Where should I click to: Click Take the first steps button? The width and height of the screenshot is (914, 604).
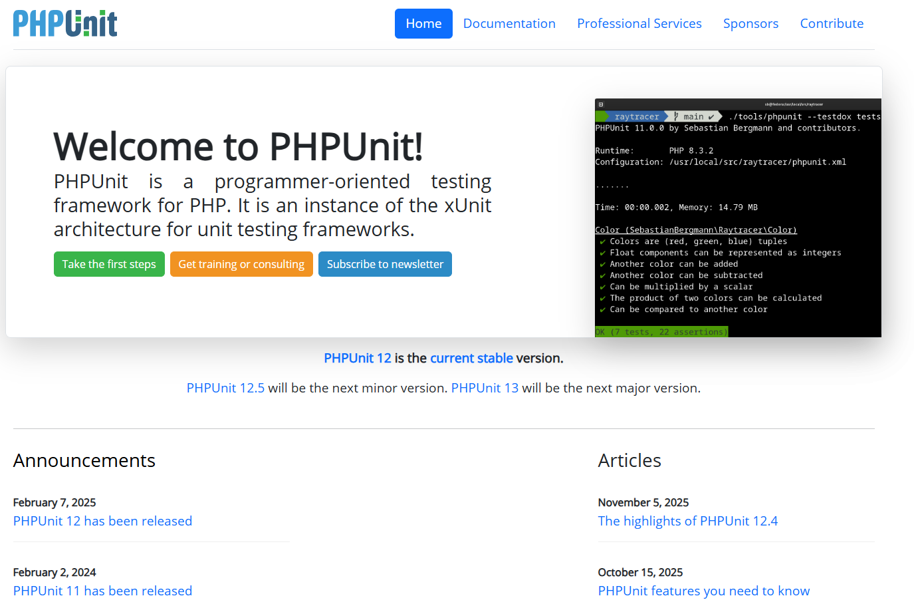[x=109, y=264]
